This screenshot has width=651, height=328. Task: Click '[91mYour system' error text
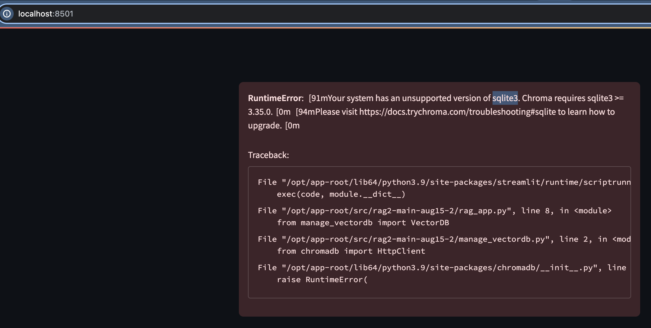pos(341,98)
